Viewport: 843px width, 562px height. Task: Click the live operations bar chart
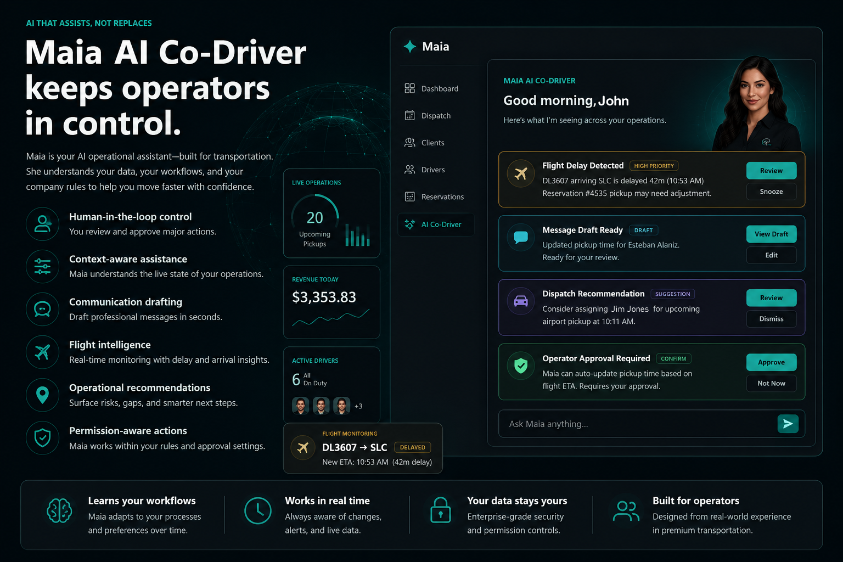pos(357,235)
